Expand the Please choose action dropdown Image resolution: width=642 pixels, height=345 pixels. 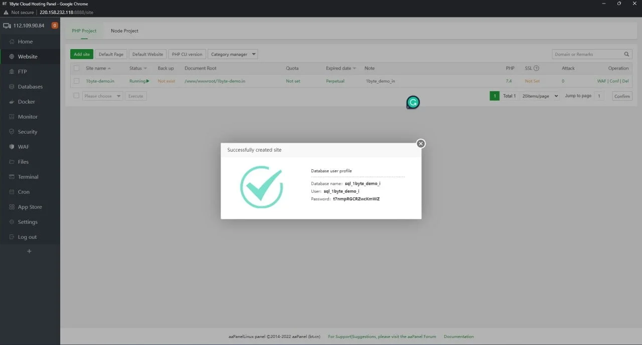pyautogui.click(x=102, y=96)
